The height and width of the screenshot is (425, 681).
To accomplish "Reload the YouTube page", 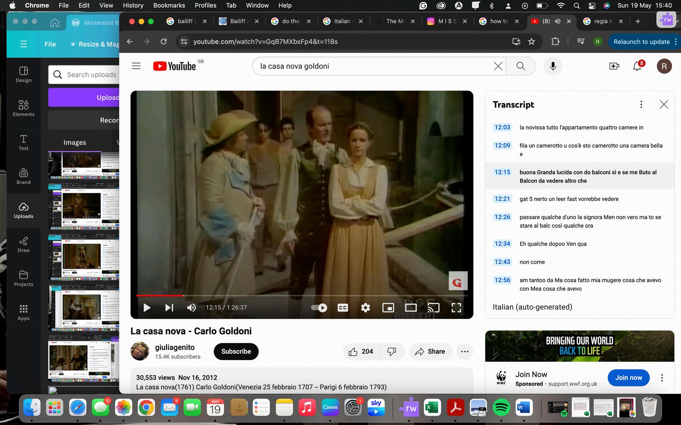I will 164,42.
